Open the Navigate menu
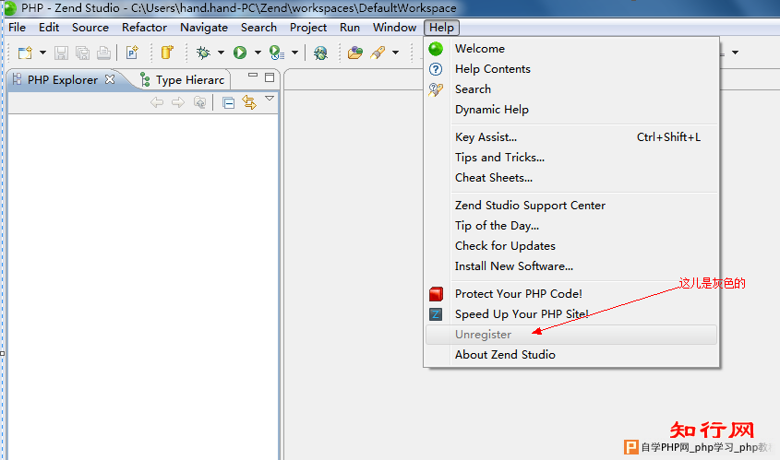The width and height of the screenshot is (780, 460). (x=204, y=28)
